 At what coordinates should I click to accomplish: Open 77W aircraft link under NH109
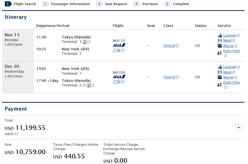click(117, 82)
